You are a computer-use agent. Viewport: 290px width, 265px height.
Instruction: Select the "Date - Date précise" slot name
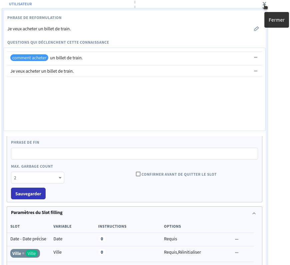pyautogui.click(x=28, y=239)
